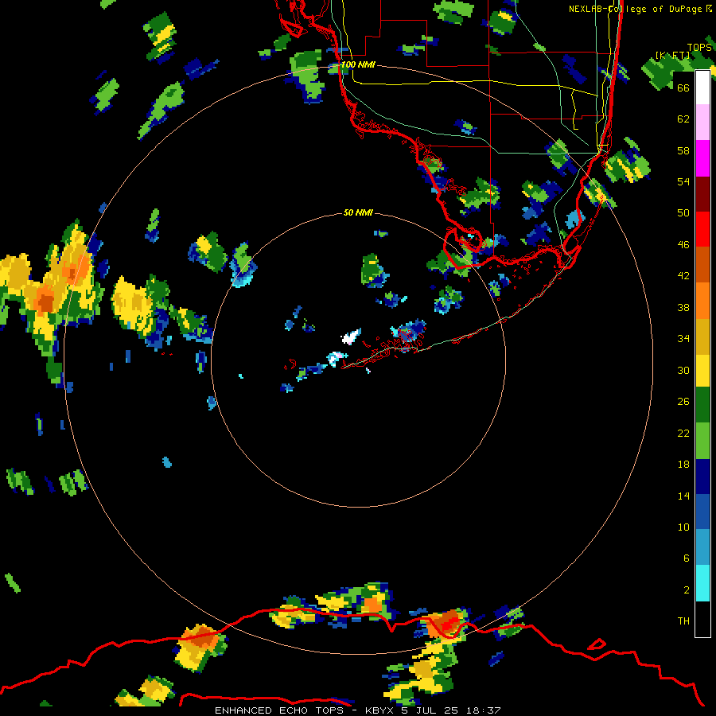Click the bright yellow legend swatch
Viewport: 716px width, 716px height.
[x=702, y=370]
